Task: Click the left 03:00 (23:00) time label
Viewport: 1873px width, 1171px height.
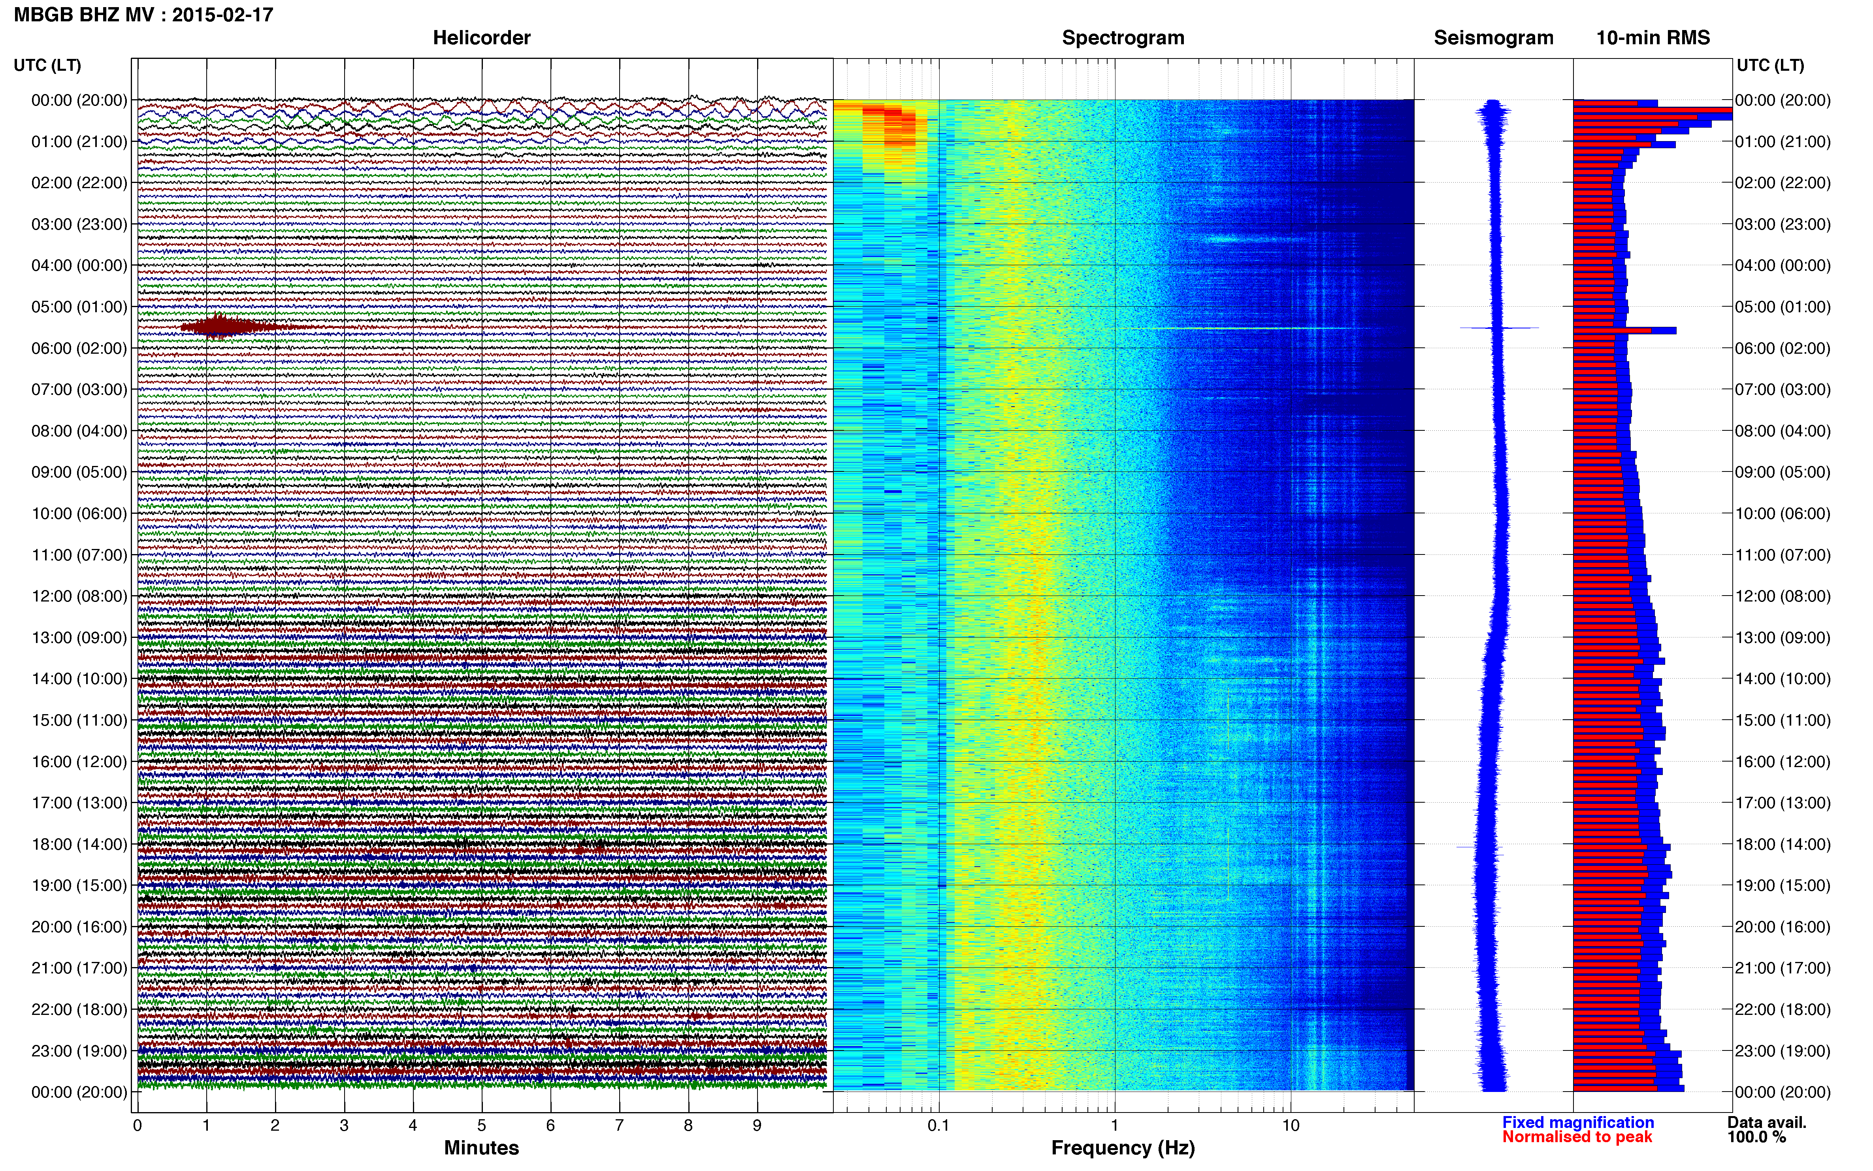Action: click(x=79, y=224)
